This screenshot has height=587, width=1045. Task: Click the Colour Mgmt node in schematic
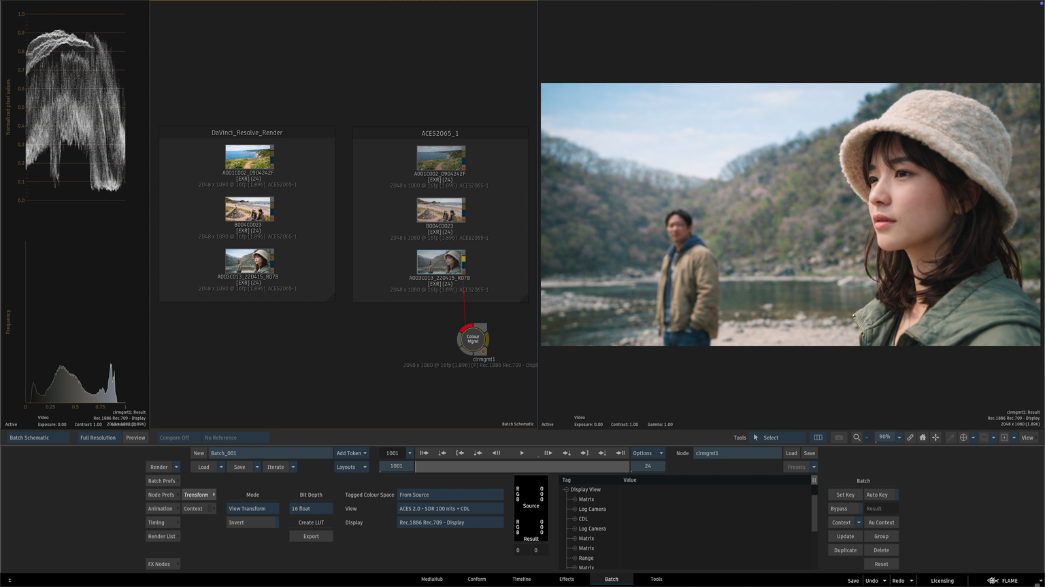pos(473,339)
